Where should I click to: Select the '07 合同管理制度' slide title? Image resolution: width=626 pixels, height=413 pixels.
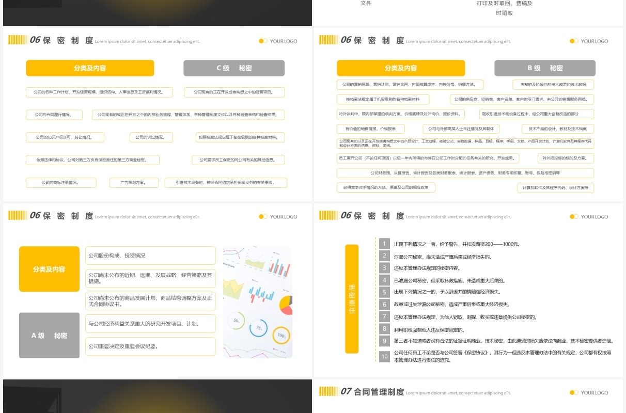372,392
